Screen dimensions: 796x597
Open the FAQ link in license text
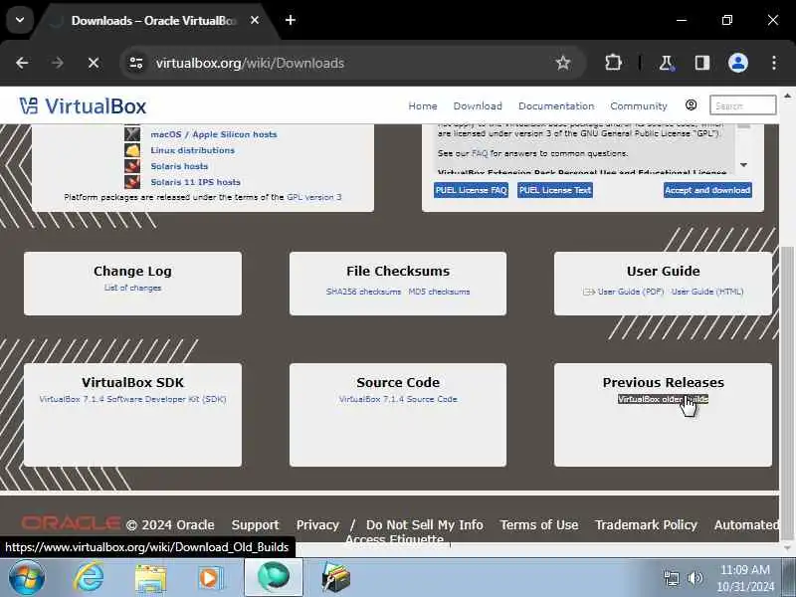pos(480,153)
